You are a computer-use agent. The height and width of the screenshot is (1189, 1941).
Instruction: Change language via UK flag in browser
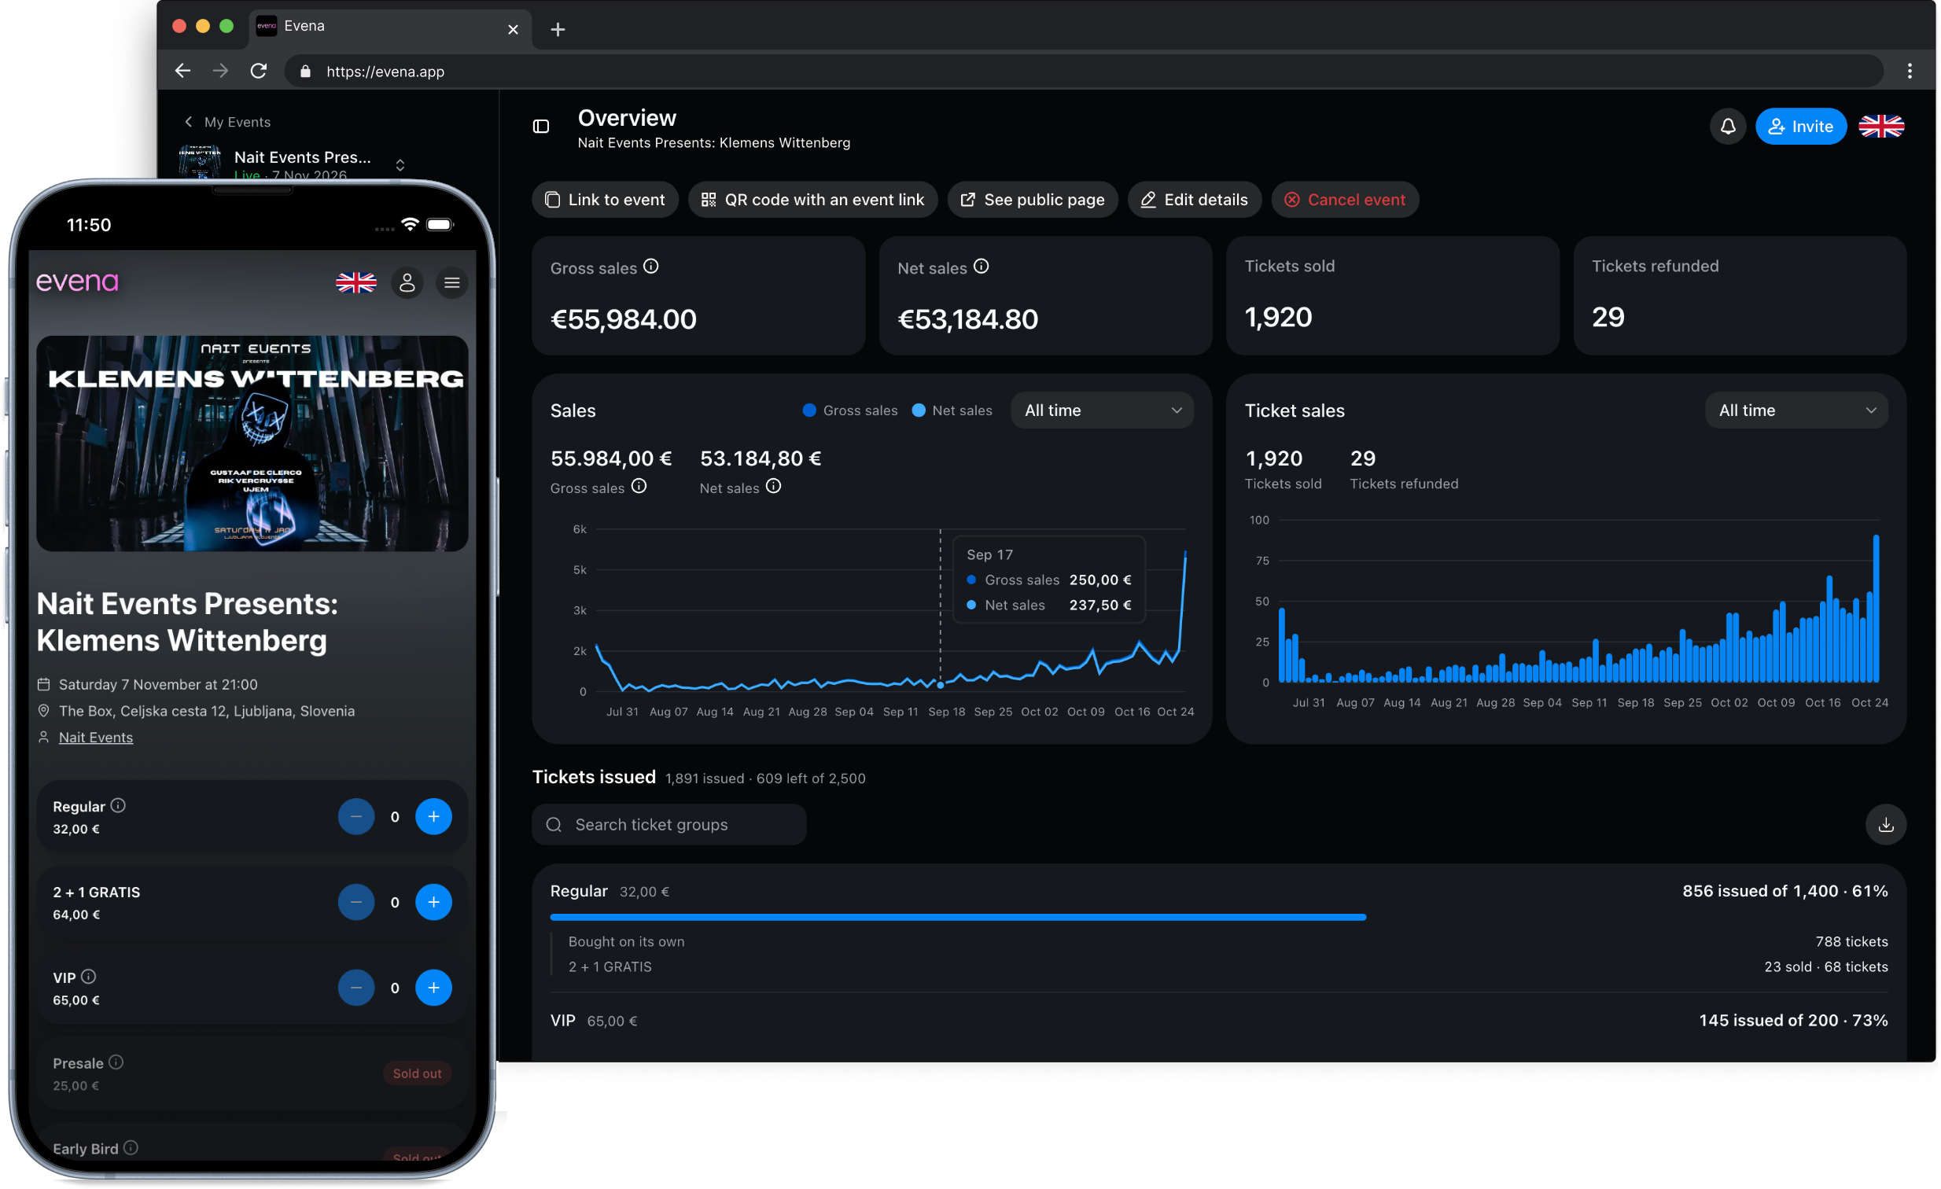coord(1881,127)
